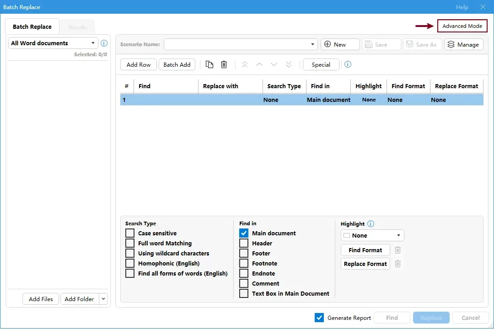Open the Help link in title bar

point(462,7)
